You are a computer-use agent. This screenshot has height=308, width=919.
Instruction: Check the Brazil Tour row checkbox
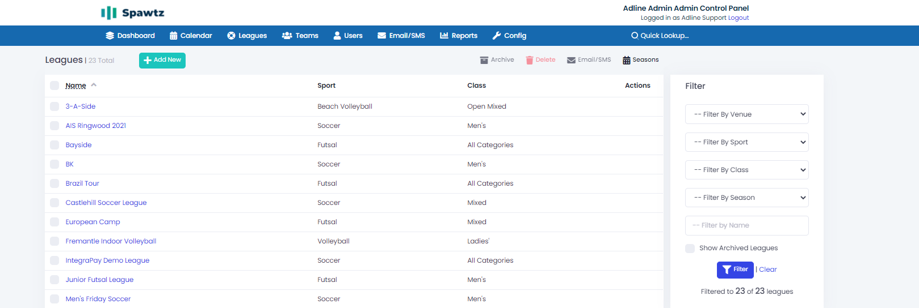click(54, 183)
